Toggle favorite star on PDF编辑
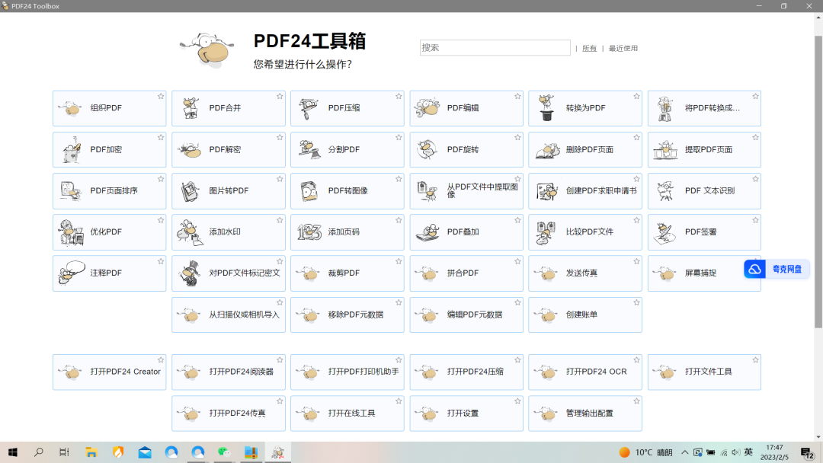Screen dimensions: 823x463 [x=517, y=97]
